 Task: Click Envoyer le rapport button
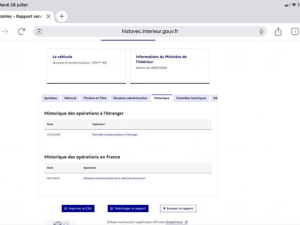(x=178, y=208)
